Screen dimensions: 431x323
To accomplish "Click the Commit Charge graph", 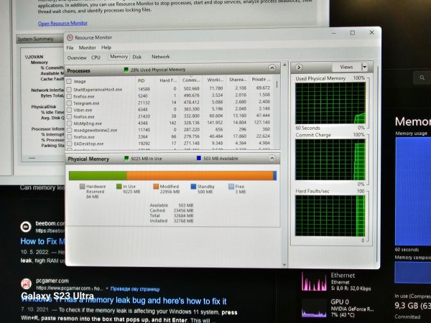I will pos(330,159).
